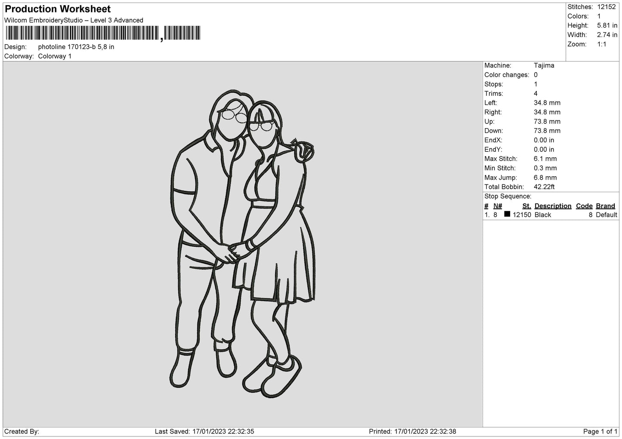The height and width of the screenshot is (439, 622).
Task: Click the Max Jump value 6.8 mm
Action: [x=545, y=178]
